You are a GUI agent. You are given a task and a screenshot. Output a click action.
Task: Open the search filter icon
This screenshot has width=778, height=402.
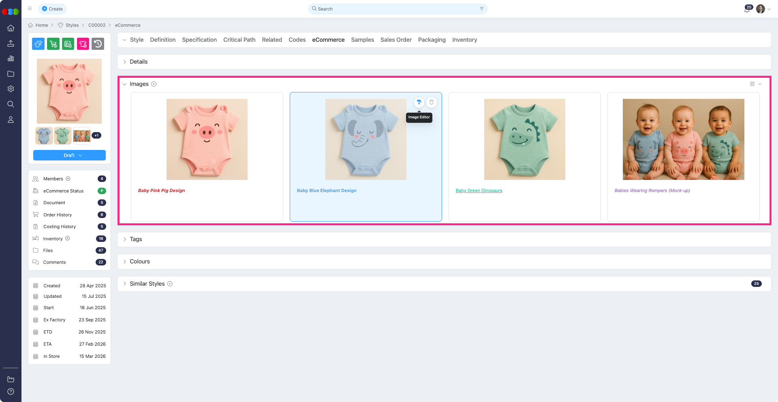482,9
